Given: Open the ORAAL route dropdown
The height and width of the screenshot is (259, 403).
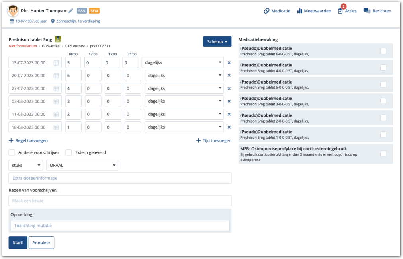Looking at the screenshot, I should 82,165.
